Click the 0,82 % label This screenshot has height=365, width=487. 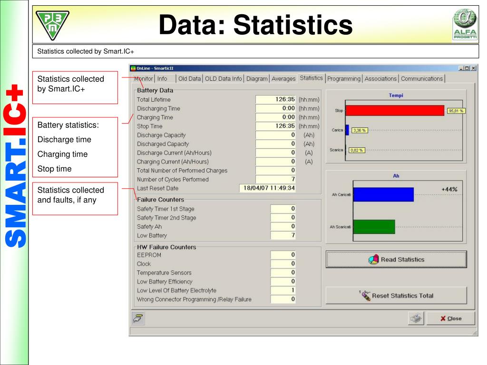[x=357, y=150]
